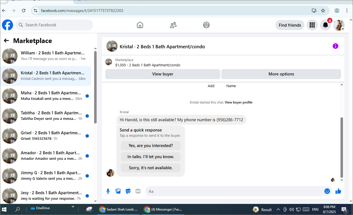Open the notifications bell
Image resolution: width=353 pixels, height=215 pixels.
tap(326, 25)
